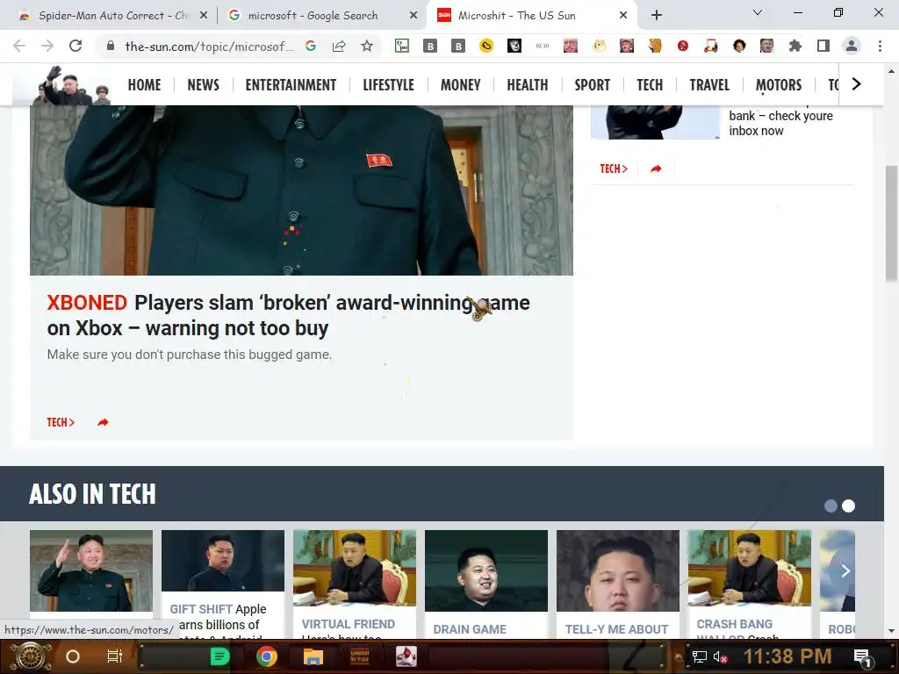Screen dimensions: 899x674
Task: Open the TECH nav section
Action: (650, 85)
